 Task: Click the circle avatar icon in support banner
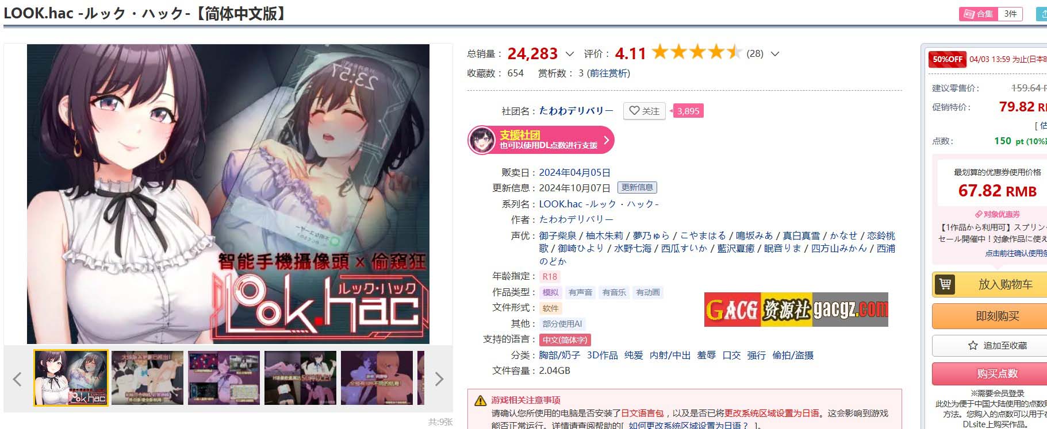(482, 140)
